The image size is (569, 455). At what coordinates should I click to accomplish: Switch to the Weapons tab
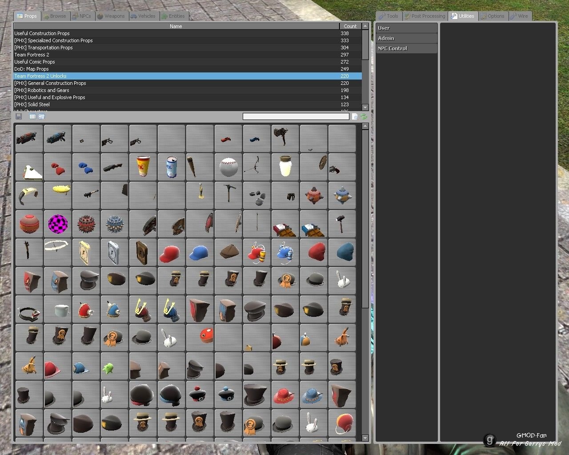click(112, 16)
